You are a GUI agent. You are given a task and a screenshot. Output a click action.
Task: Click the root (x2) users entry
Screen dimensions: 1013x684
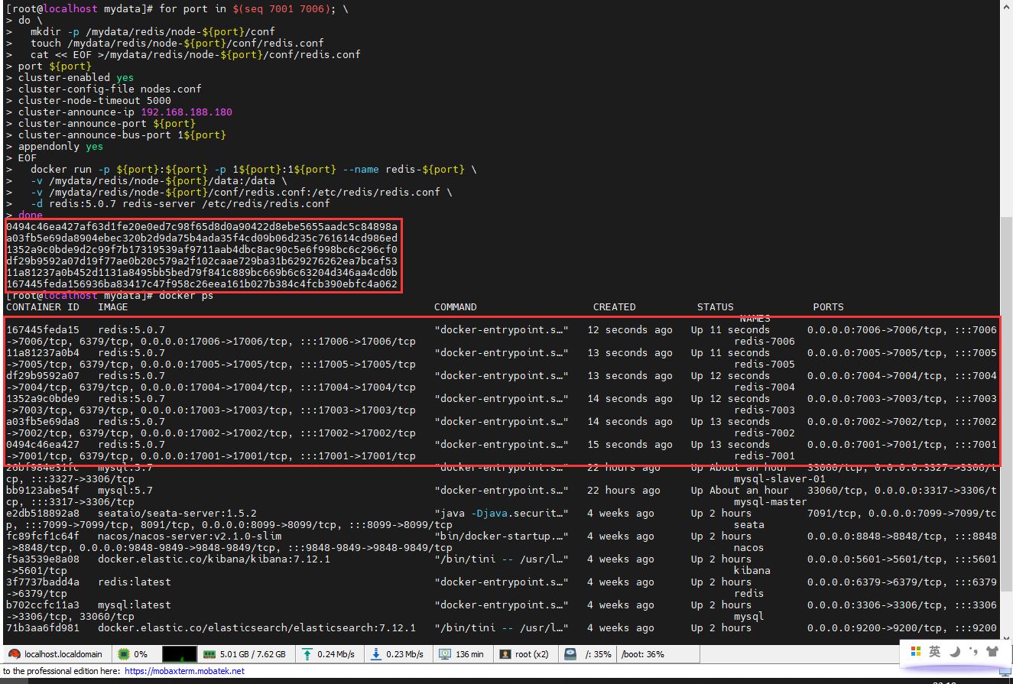point(532,654)
